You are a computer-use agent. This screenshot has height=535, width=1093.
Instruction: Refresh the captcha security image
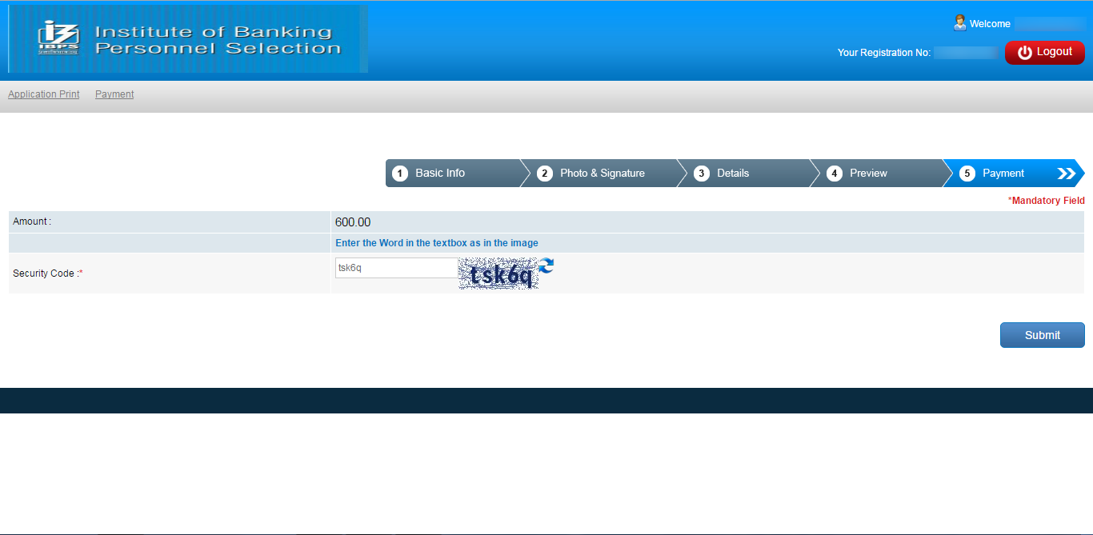point(546,266)
